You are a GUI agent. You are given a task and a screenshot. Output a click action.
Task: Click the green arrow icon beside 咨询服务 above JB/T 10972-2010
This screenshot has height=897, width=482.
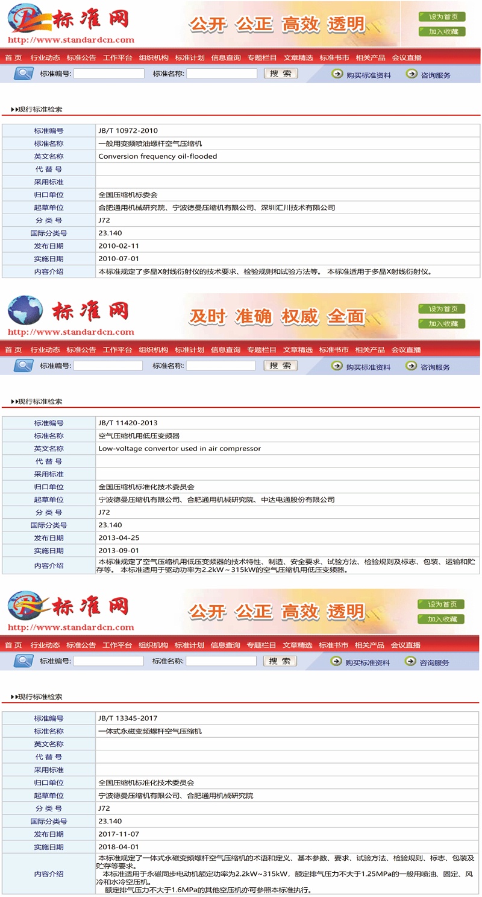pyautogui.click(x=412, y=74)
